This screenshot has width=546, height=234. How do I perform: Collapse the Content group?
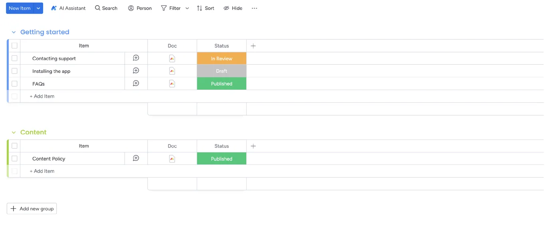[x=14, y=132]
